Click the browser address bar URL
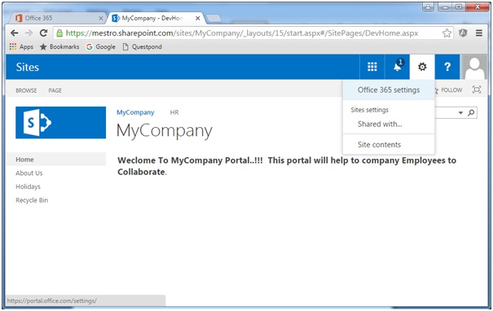Viewport: 493px width, 311px height. tap(242, 33)
